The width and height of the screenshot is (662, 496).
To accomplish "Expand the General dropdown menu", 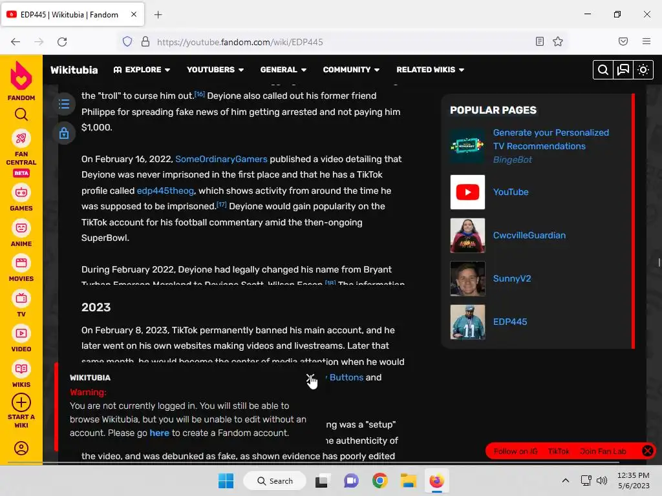I will [283, 70].
